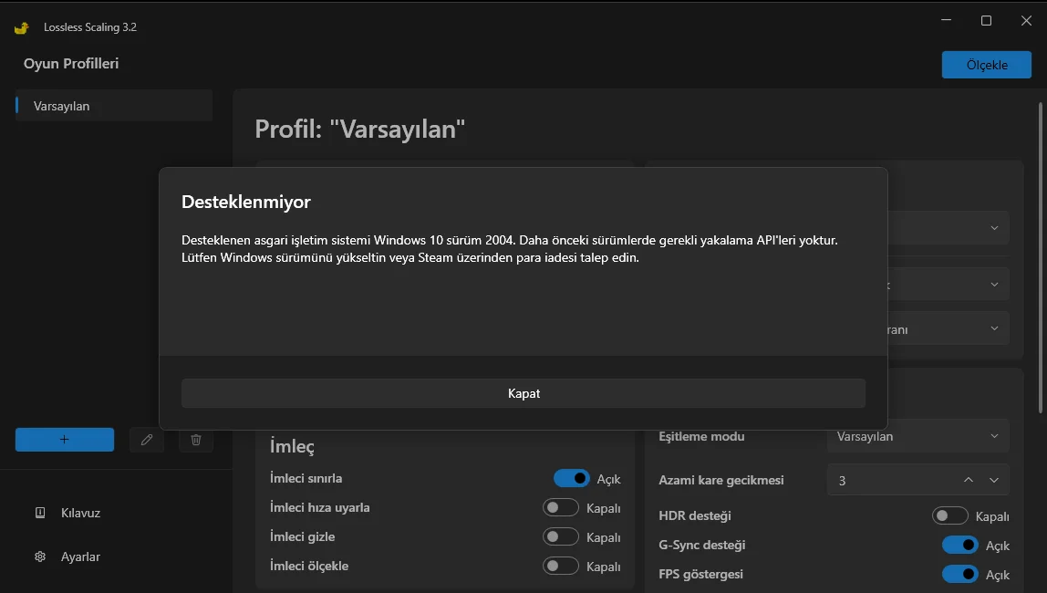This screenshot has height=593, width=1047.
Task: Maximize the Lossless Scaling window
Action: [986, 21]
